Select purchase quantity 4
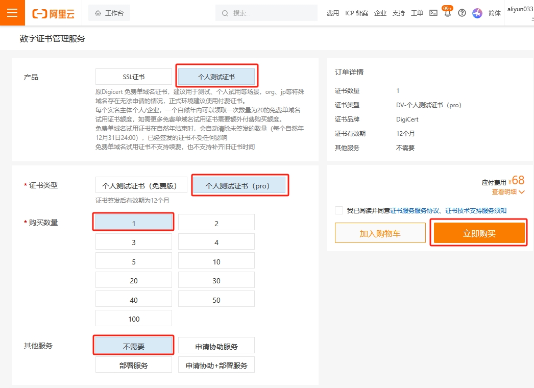 [216, 242]
